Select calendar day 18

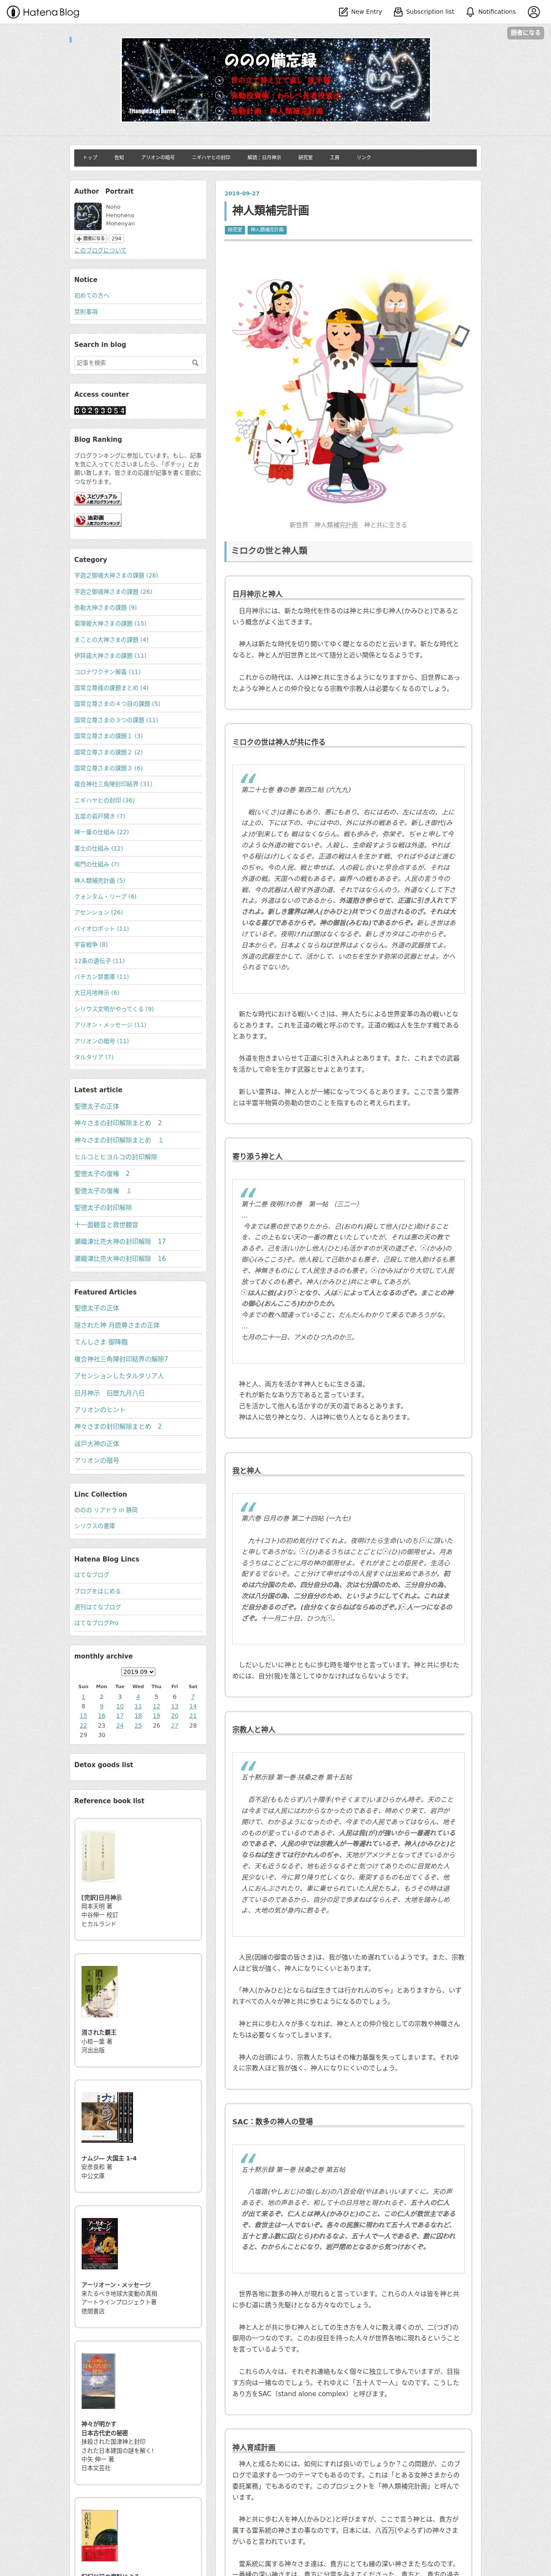[138, 1716]
